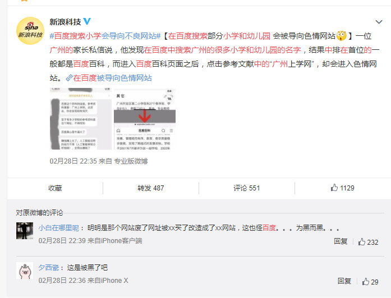
Task: Click 小白在哪里呢's dark avatar image
Action: [24, 231]
